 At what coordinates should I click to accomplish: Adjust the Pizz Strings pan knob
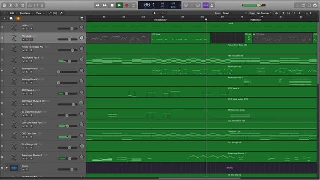click(82, 146)
